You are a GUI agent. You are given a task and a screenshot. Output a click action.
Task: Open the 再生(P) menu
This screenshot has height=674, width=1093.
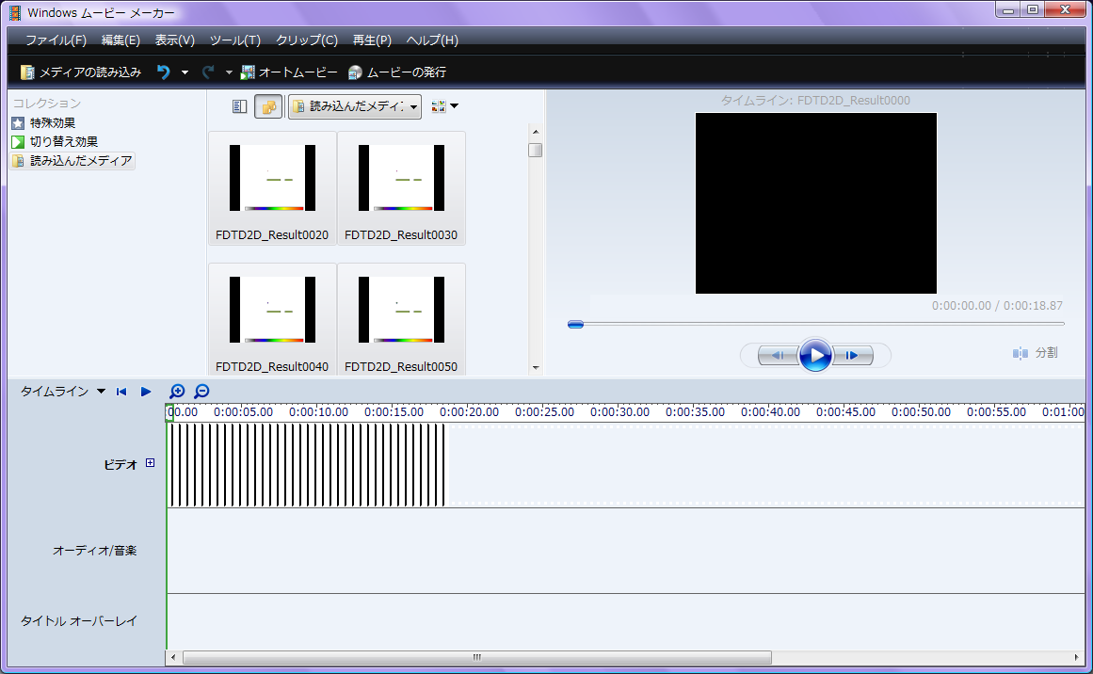tap(372, 40)
